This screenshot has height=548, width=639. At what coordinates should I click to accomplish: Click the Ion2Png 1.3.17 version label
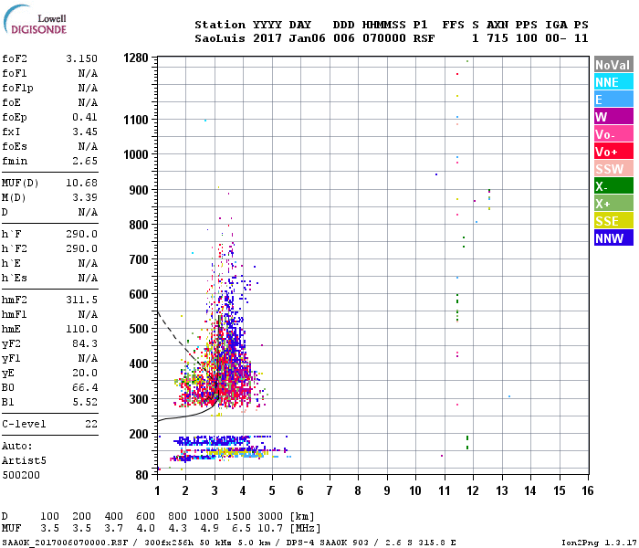coord(599,543)
